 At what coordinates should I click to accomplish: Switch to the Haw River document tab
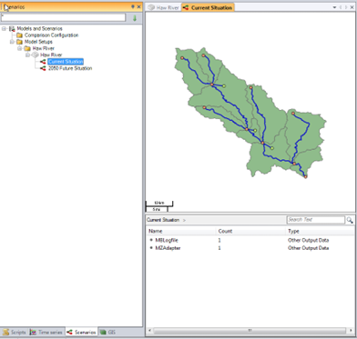pos(163,7)
